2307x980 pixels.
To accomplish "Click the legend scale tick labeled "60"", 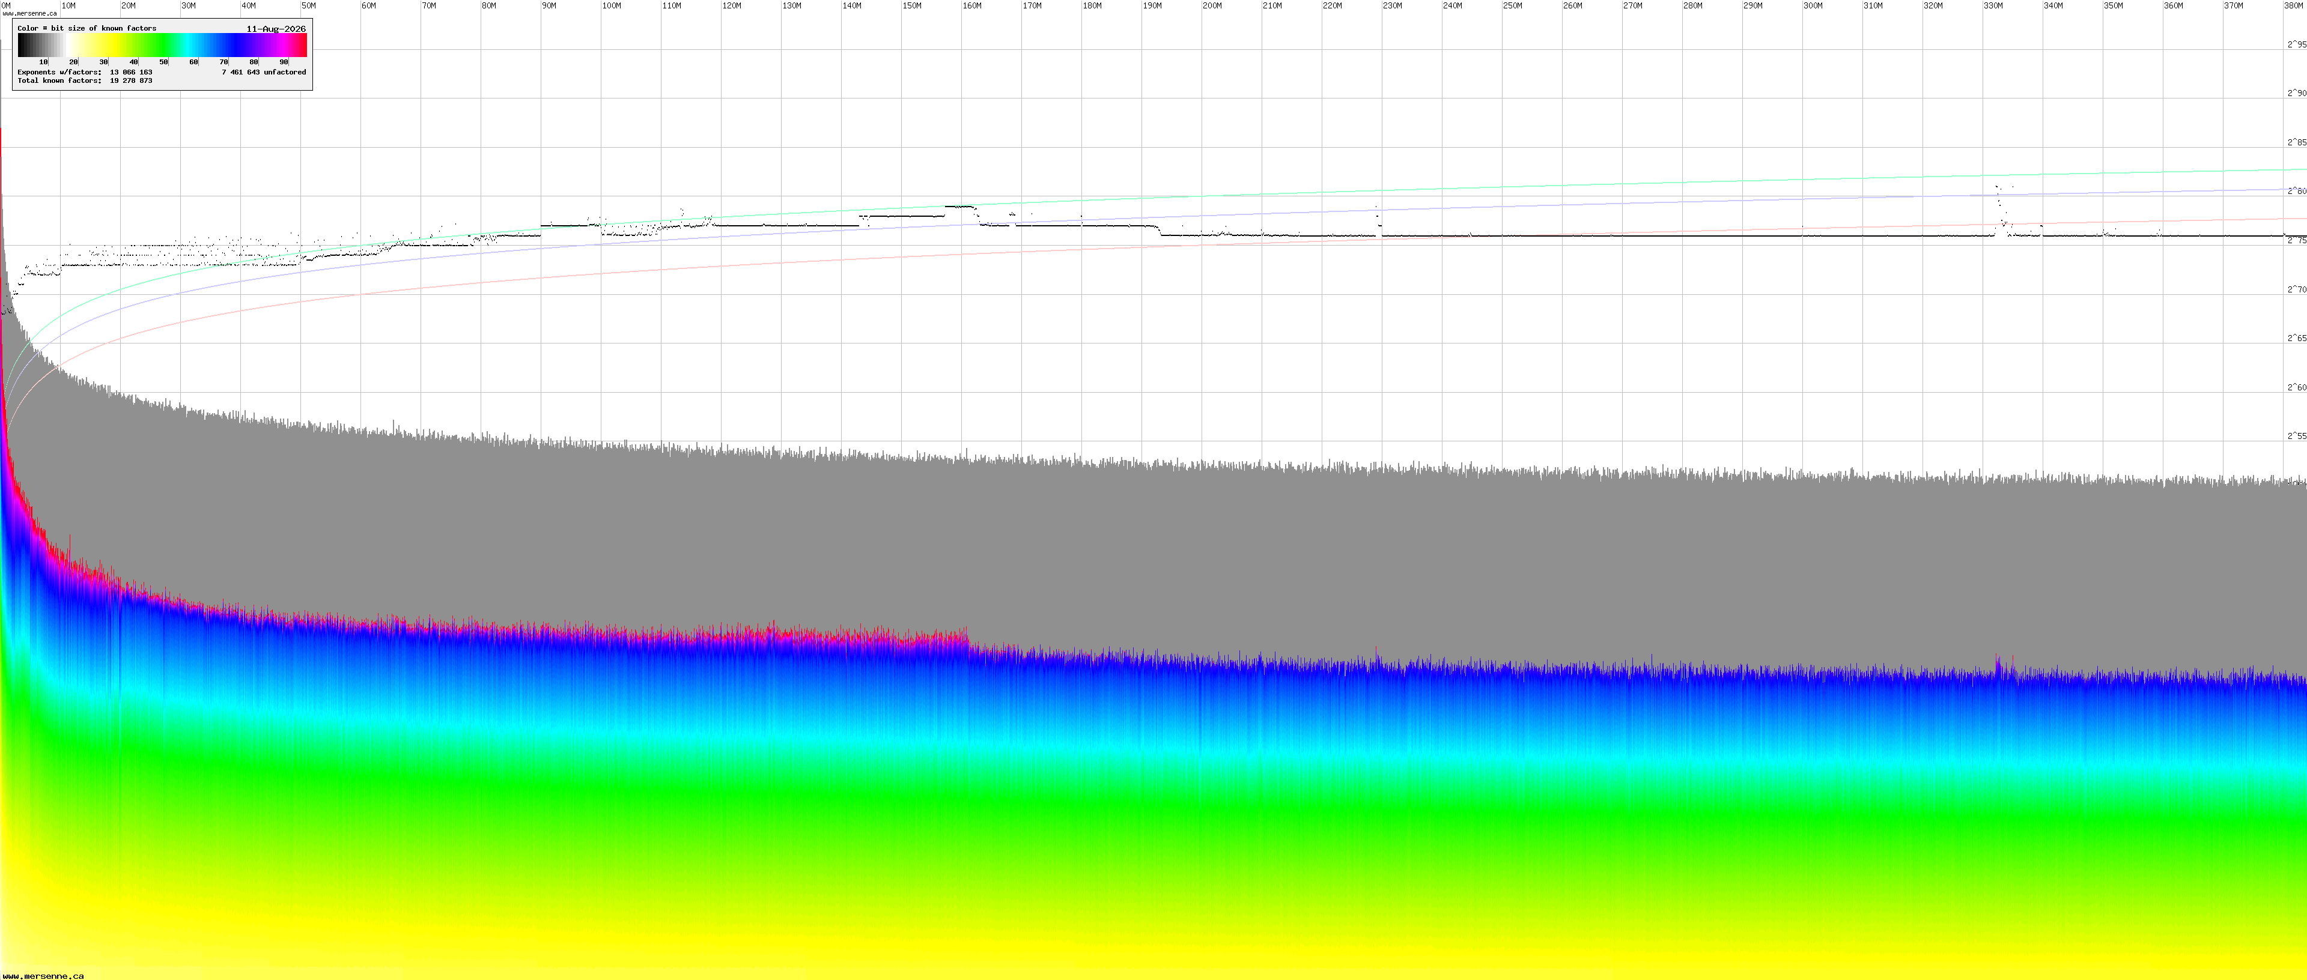I will 193,62.
